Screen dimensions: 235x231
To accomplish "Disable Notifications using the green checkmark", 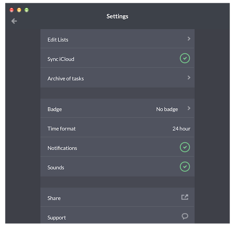I will pyautogui.click(x=185, y=147).
